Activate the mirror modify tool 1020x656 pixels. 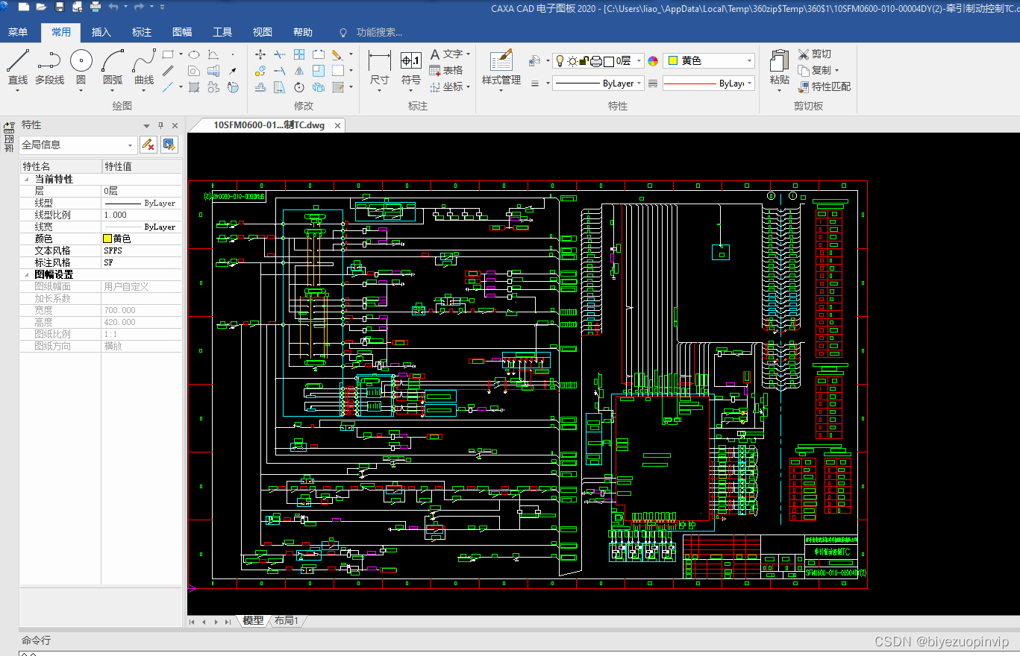pos(299,71)
